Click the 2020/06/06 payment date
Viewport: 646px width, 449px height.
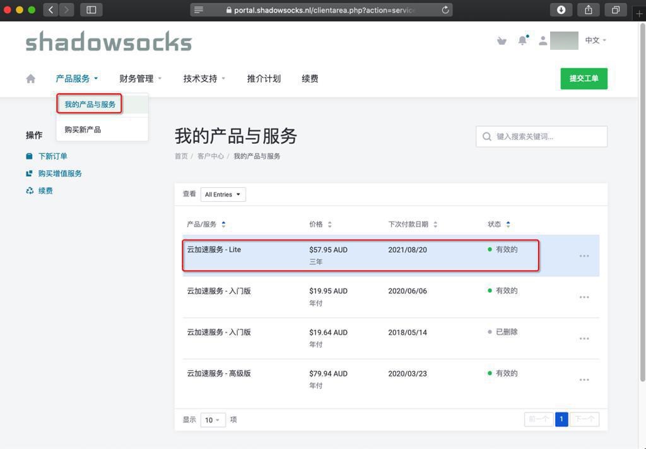point(408,291)
